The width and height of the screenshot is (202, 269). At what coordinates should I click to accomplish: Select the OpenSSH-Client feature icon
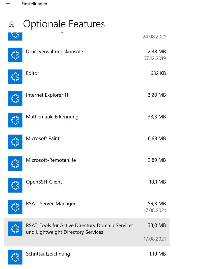pos(15,185)
